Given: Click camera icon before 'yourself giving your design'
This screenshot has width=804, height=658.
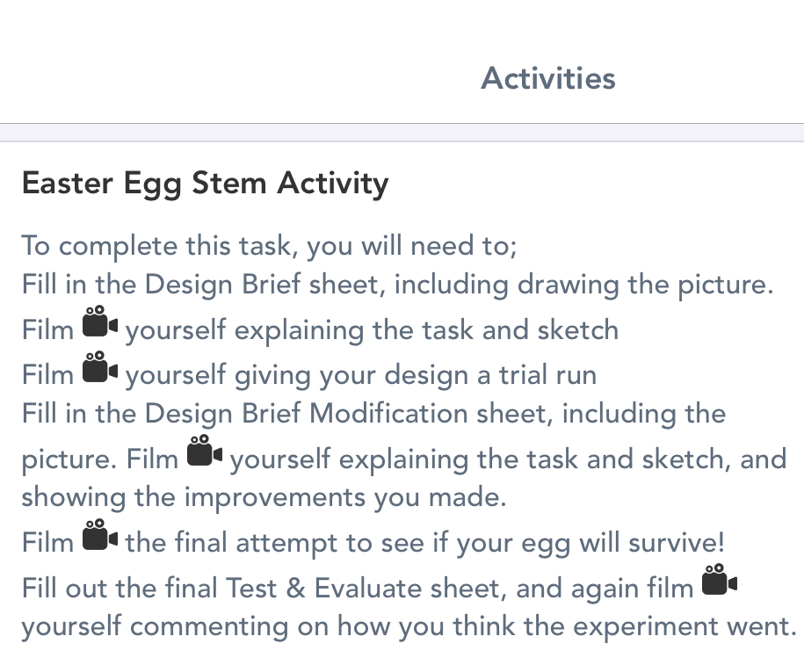Looking at the screenshot, I should [99, 369].
